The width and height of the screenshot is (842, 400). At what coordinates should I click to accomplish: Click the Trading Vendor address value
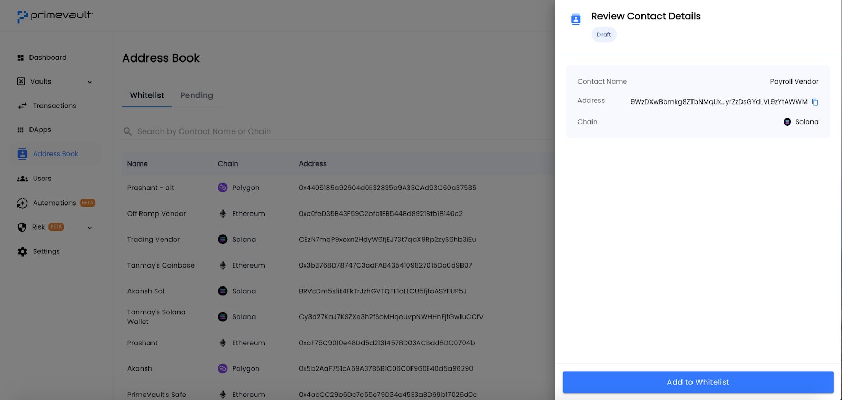[387, 240]
